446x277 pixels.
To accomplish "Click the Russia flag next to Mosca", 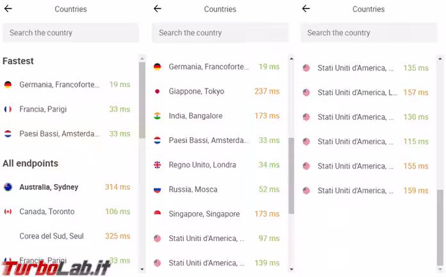I will click(x=157, y=190).
